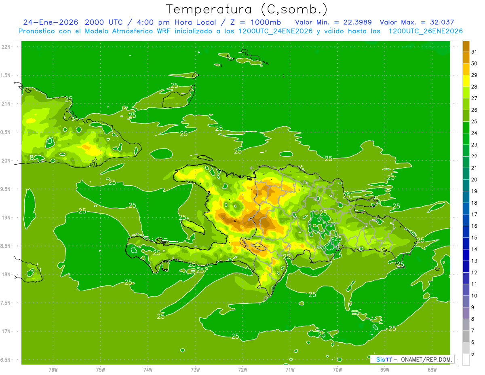This screenshot has width=485, height=375.
Task: Click the '27' label on the color bar
Action: click(474, 98)
